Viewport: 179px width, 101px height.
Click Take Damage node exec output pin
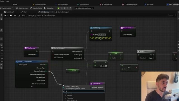coord(37,51)
